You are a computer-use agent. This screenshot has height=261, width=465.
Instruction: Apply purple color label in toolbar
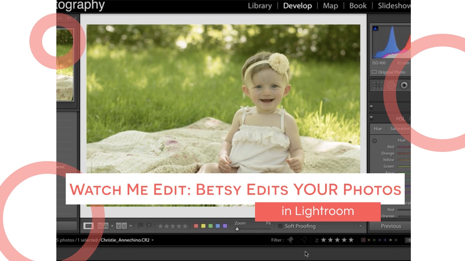[225, 226]
